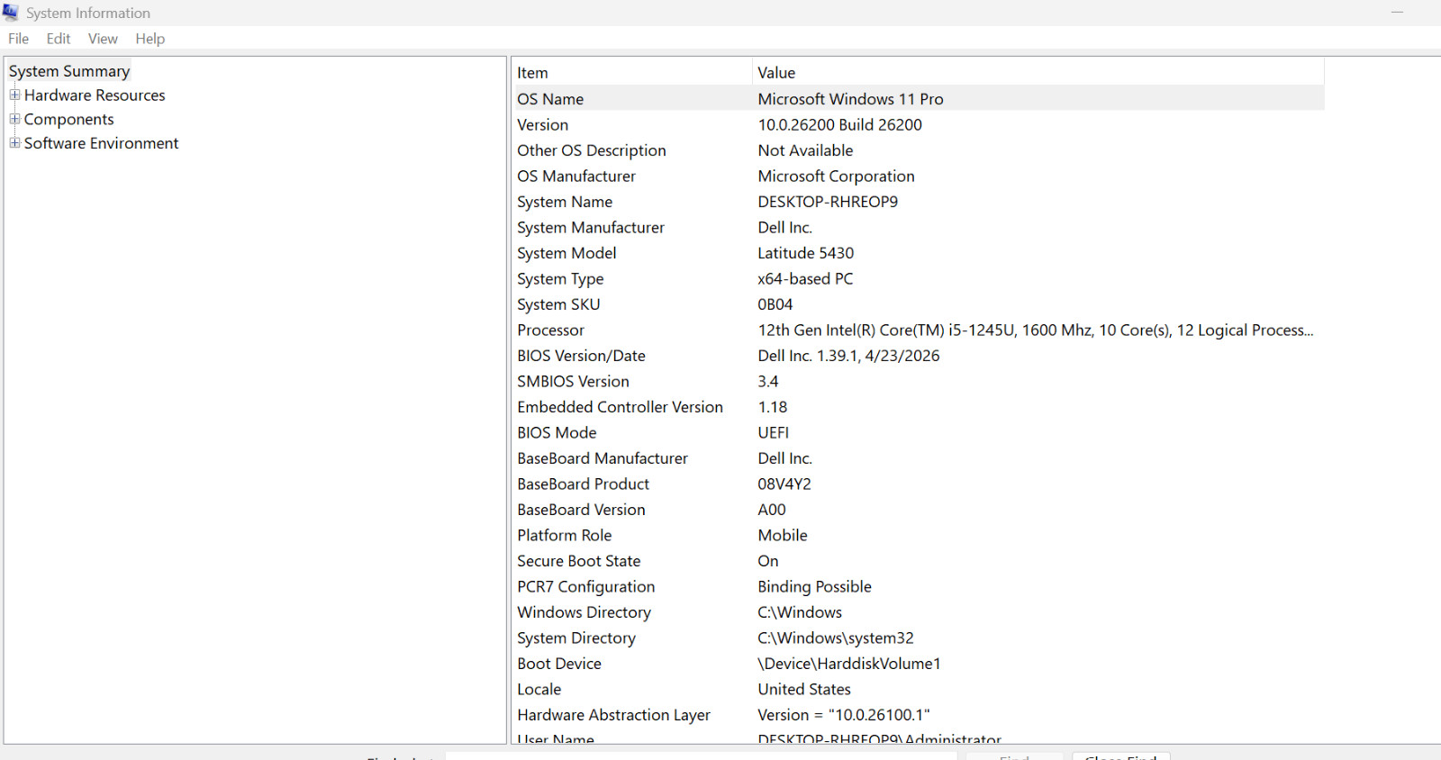This screenshot has height=760, width=1441.
Task: Click the 'OS Name' item cell
Action: [550, 99]
